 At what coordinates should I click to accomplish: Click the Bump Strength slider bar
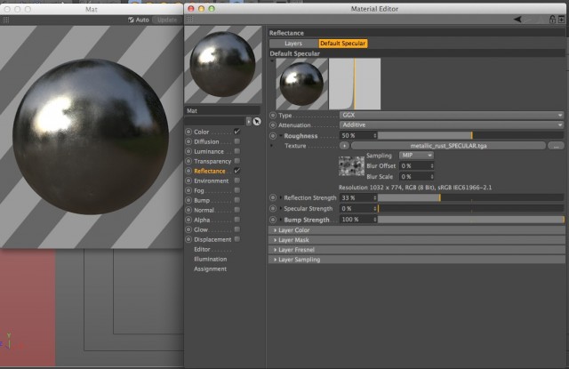tap(471, 220)
